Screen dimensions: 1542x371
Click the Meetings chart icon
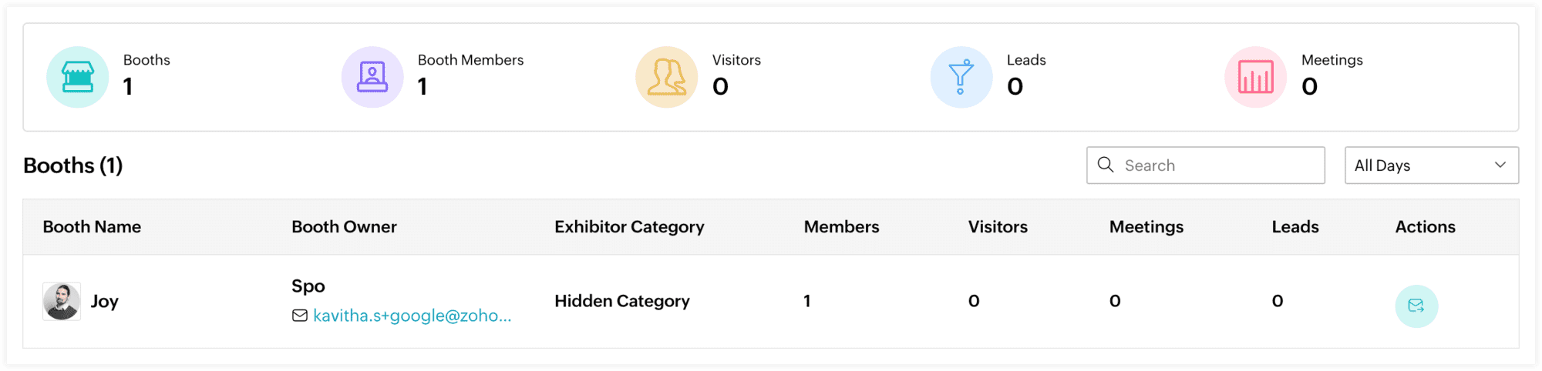(x=1256, y=77)
